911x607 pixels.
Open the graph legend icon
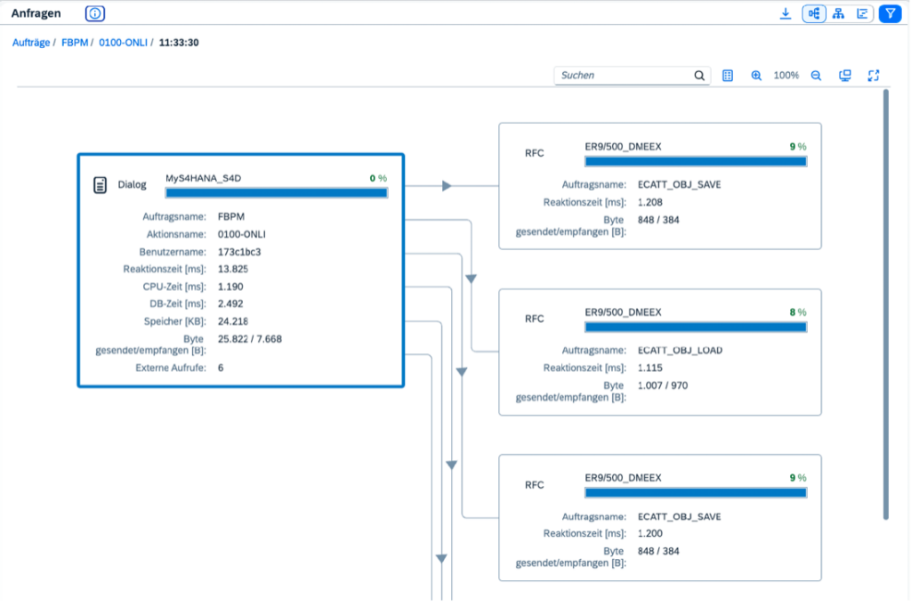click(728, 76)
